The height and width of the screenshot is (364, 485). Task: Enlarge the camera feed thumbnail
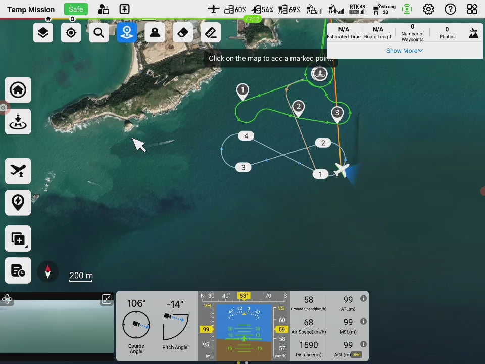tap(107, 299)
